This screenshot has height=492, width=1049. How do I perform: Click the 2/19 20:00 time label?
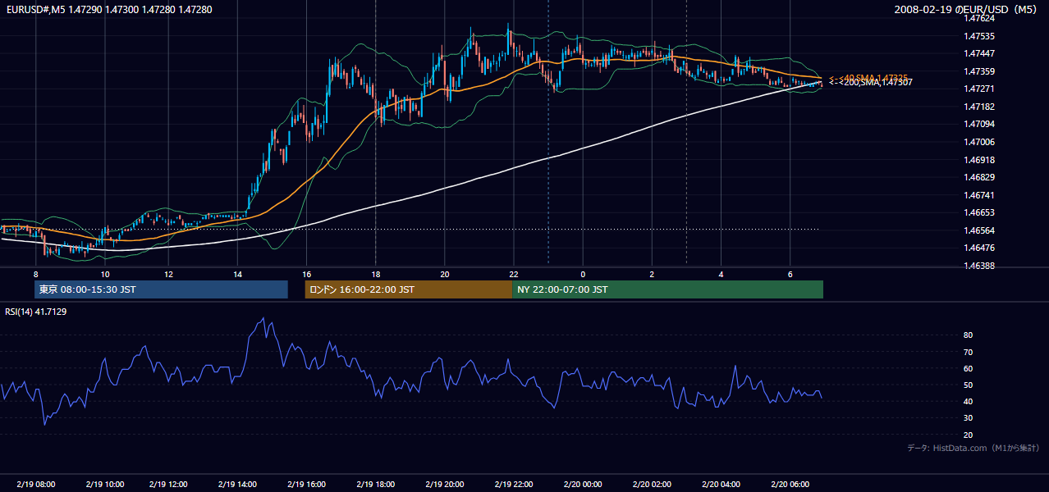pos(444,484)
